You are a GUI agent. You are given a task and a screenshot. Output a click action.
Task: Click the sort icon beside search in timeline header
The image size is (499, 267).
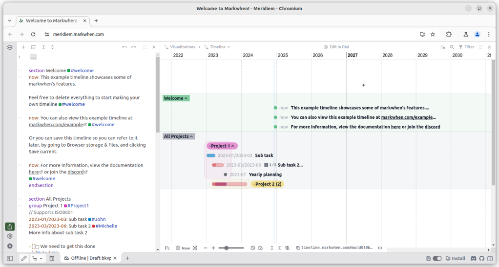click(x=443, y=47)
